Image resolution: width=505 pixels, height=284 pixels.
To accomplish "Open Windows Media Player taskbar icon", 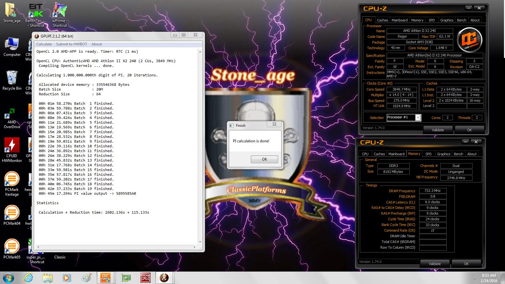I will click(x=67, y=278).
